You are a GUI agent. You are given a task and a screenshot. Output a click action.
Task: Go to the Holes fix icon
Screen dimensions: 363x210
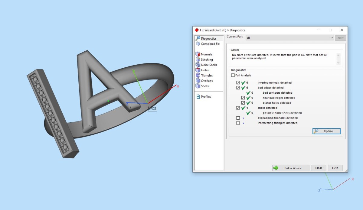[198, 70]
